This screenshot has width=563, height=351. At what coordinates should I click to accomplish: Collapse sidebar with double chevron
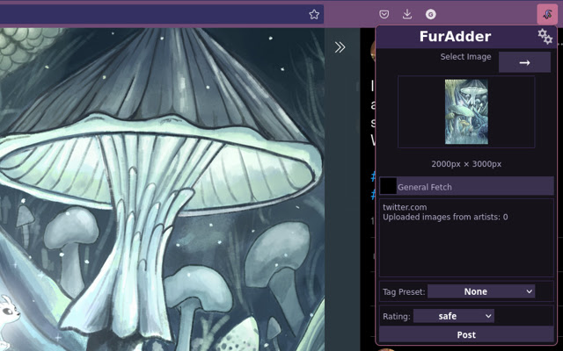340,47
